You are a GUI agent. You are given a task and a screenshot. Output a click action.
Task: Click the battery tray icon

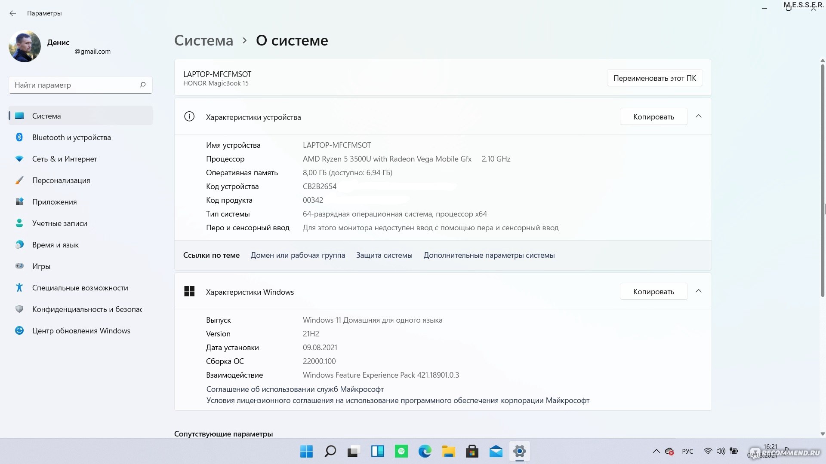click(x=734, y=451)
